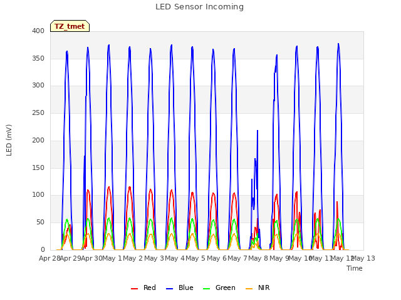The width and height of the screenshot is (401, 300).
Task: Click the orange NIR legend marker
Action: [x=249, y=289]
